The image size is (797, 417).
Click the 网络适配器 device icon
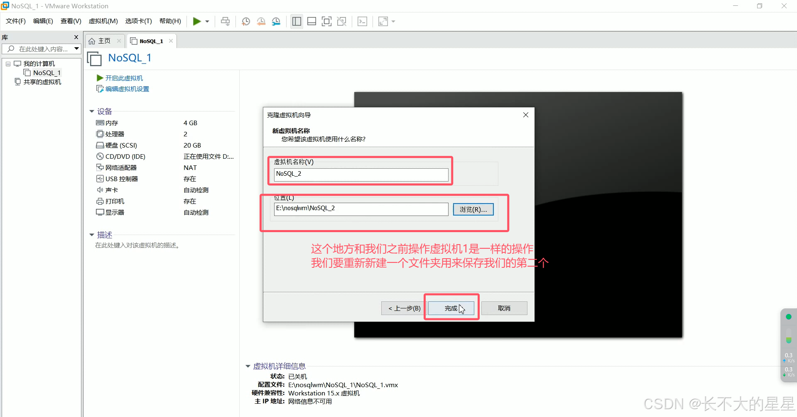click(x=100, y=167)
